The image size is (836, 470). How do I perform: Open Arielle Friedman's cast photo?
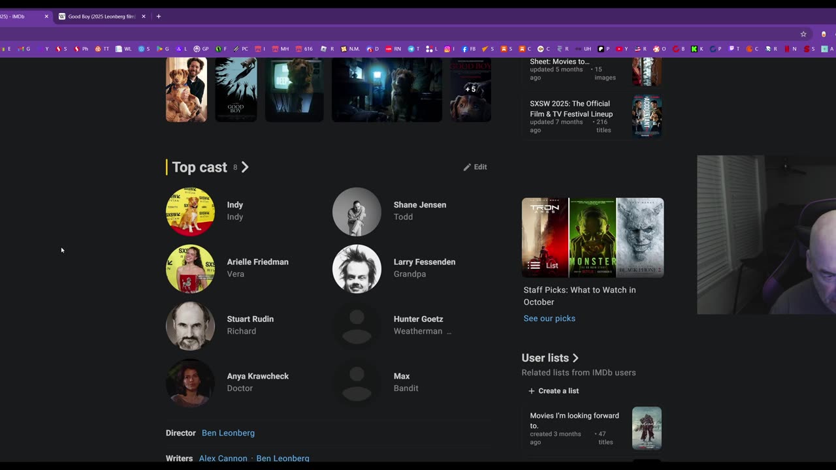(190, 269)
